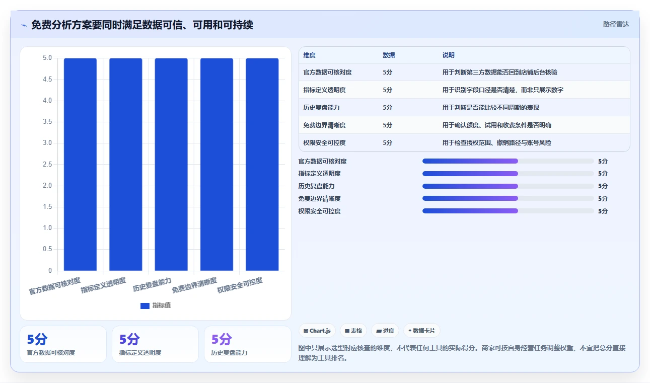This screenshot has width=650, height=383.
Task: Click the 免费边界清晰度 bar in the chart
Action: point(216,165)
